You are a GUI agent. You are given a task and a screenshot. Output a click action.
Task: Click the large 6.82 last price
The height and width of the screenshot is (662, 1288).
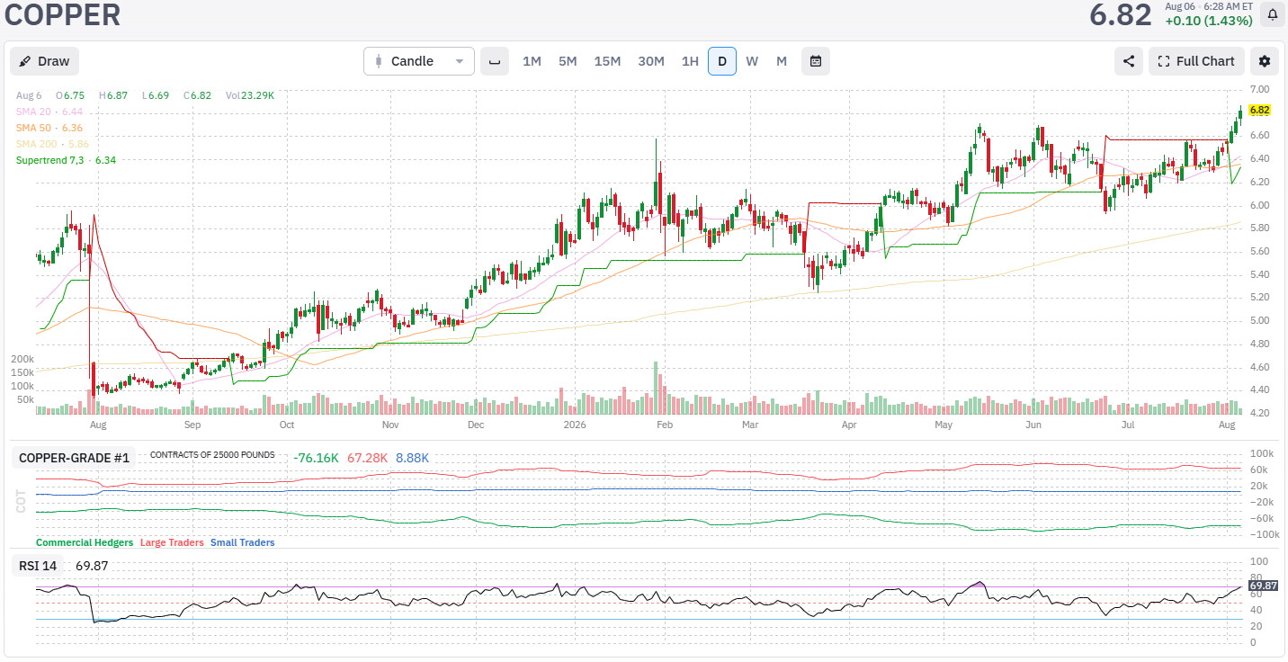coord(1121,15)
